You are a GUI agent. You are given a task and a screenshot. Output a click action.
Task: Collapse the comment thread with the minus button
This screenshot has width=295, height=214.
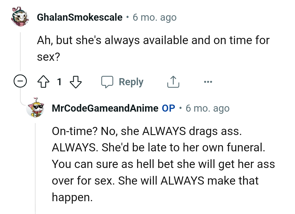(x=20, y=81)
